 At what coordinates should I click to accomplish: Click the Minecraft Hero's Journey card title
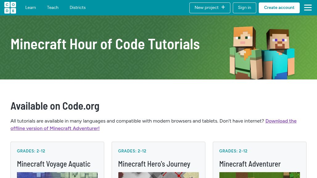click(x=154, y=164)
